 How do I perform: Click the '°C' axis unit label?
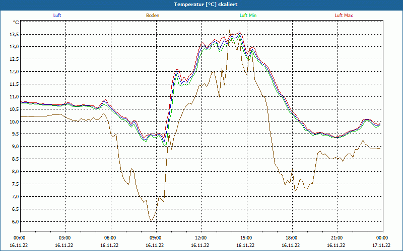(16, 23)
